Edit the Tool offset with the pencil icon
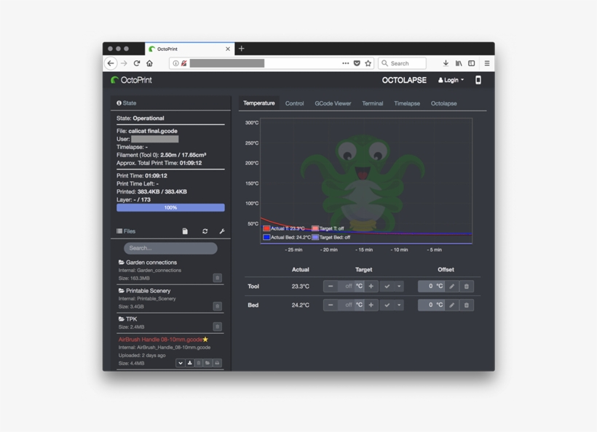This screenshot has width=597, height=432. (452, 287)
